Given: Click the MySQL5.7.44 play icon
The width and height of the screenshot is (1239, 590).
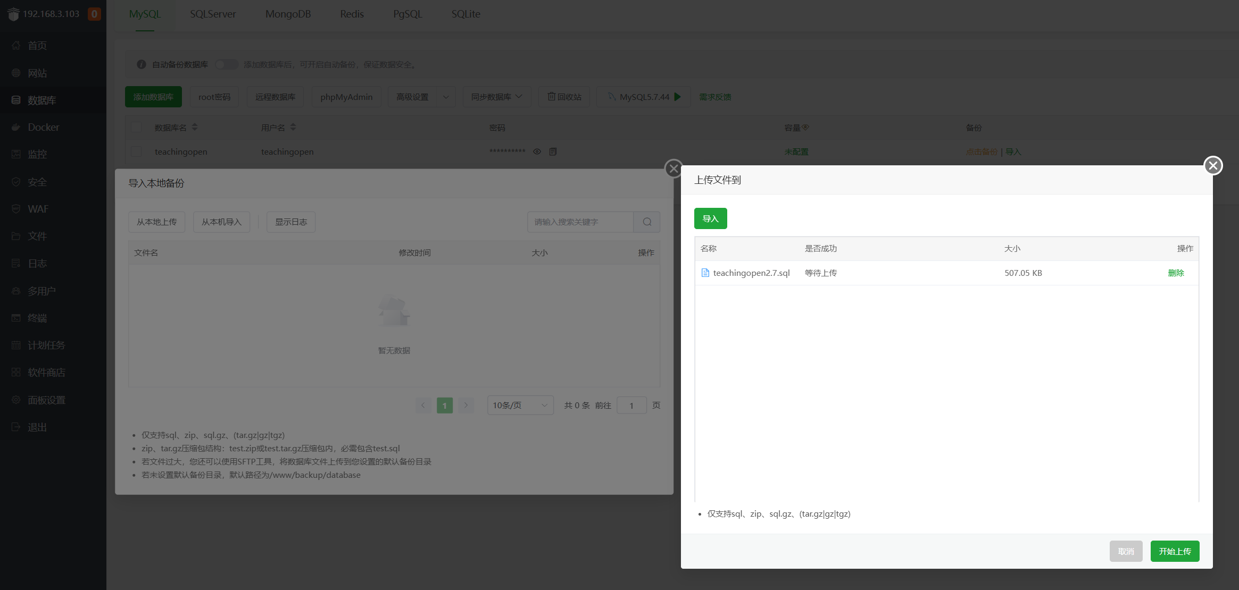Looking at the screenshot, I should (x=678, y=97).
